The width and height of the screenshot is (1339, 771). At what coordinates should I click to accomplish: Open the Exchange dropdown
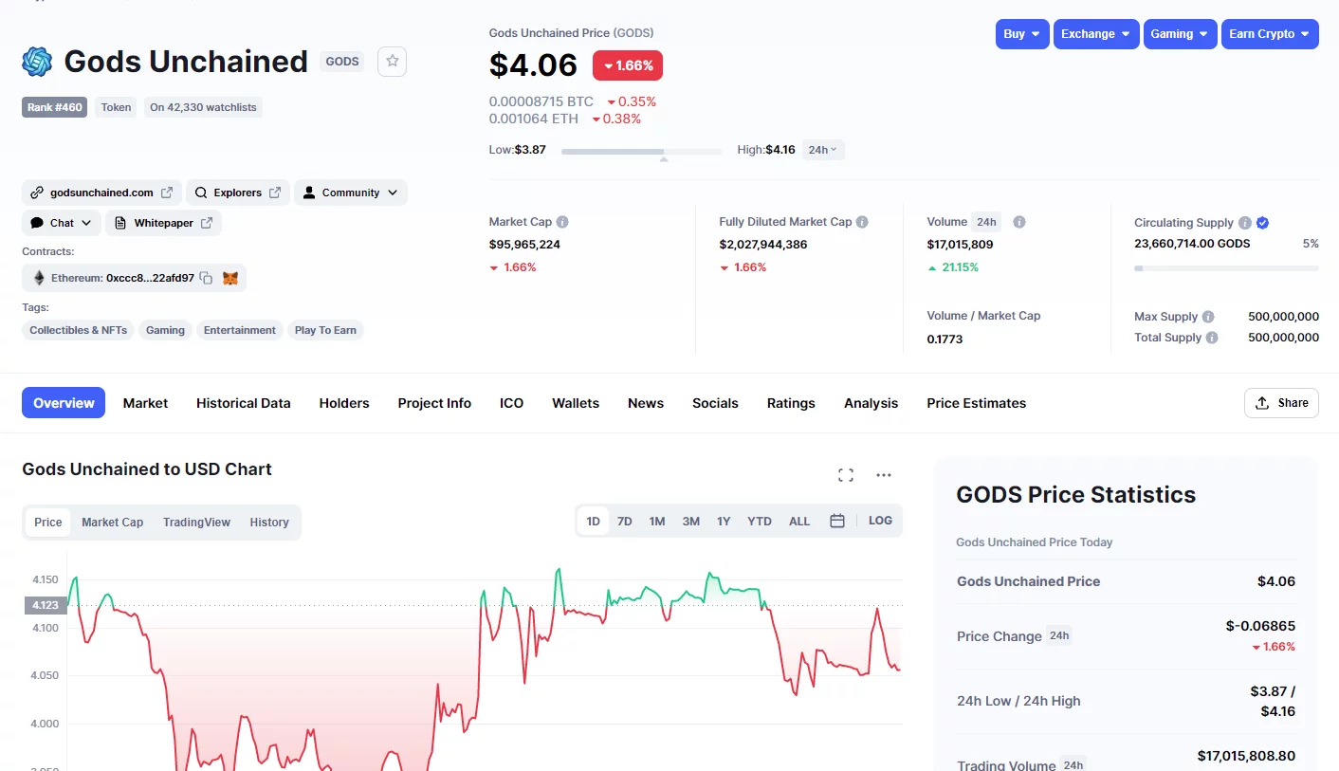pos(1096,34)
